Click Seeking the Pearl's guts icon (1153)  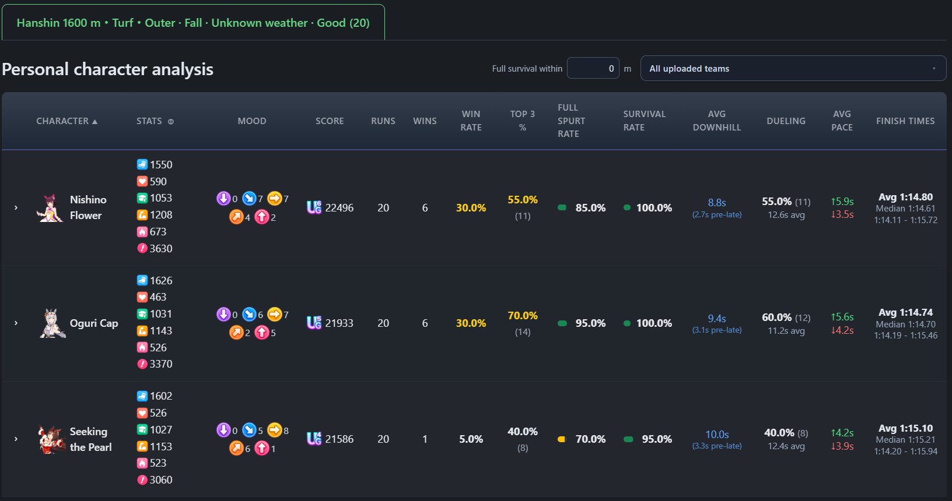click(x=142, y=447)
